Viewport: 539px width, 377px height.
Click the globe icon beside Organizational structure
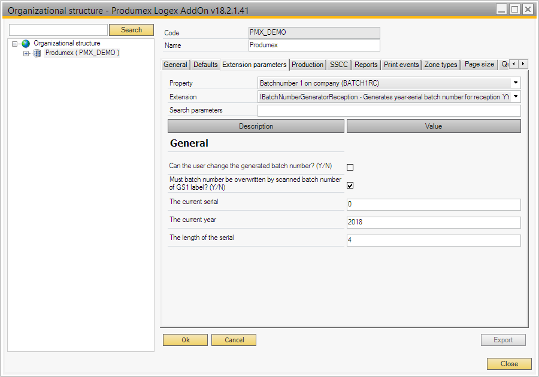point(26,44)
